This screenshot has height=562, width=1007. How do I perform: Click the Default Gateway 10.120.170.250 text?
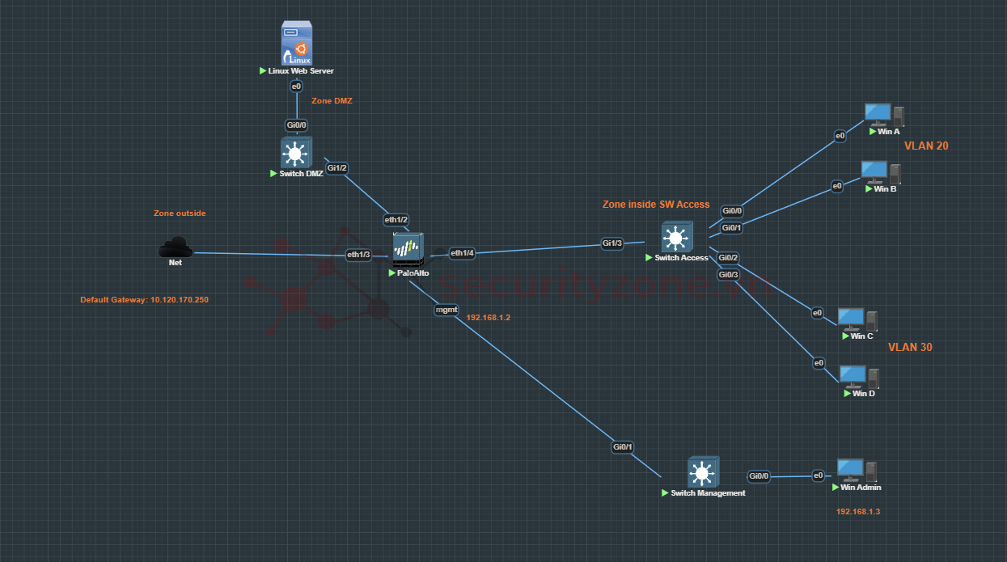(x=144, y=300)
